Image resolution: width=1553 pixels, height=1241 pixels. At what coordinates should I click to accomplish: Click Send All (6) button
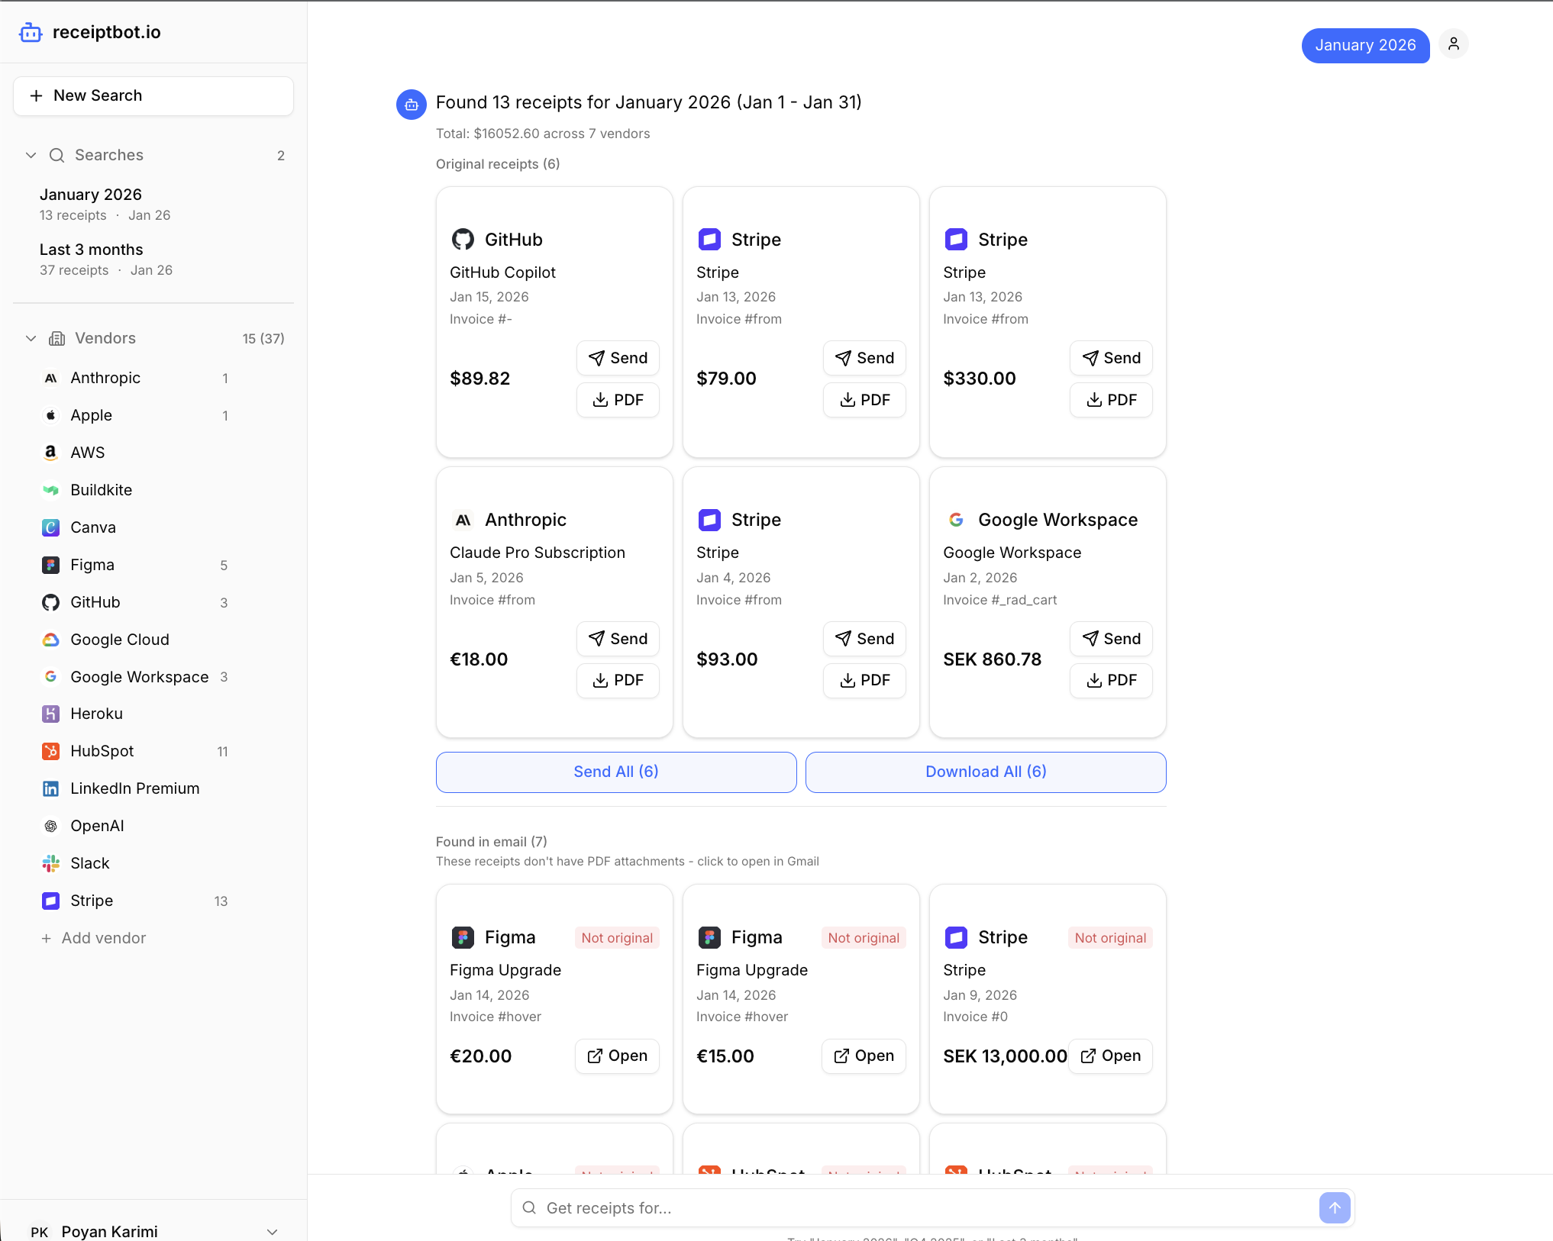point(615,772)
